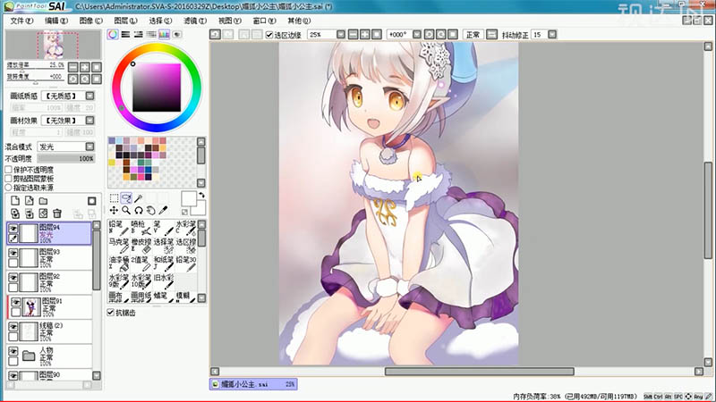
Task: Open 图层 Layer menu
Action: [125, 21]
